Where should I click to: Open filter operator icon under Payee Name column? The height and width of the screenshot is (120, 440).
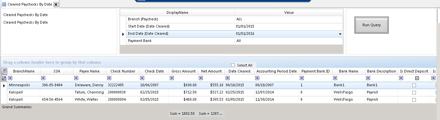pyautogui.click(x=76, y=78)
